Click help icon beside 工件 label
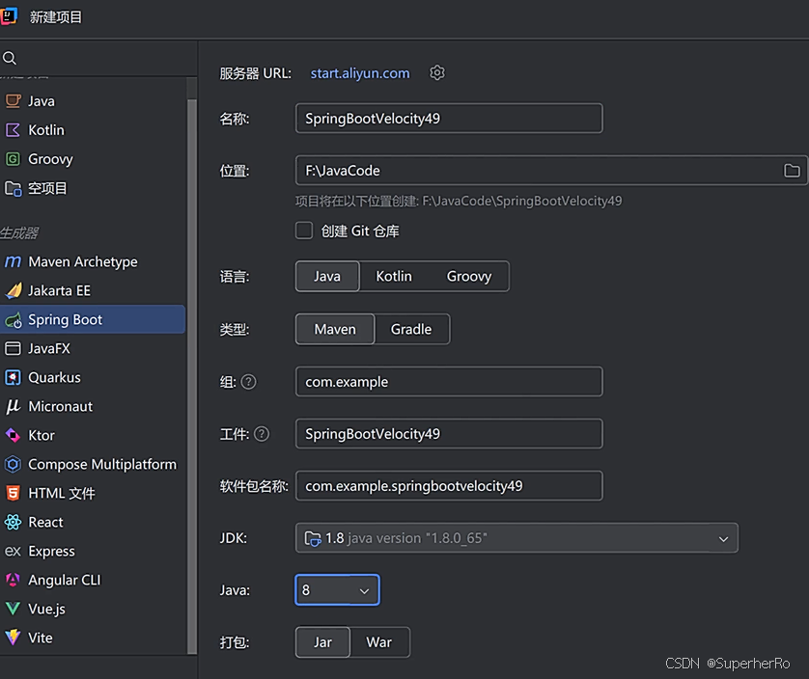Viewport: 809px width, 679px height. [x=262, y=434]
